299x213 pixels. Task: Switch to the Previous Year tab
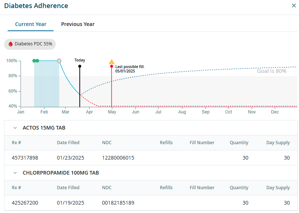click(x=78, y=24)
